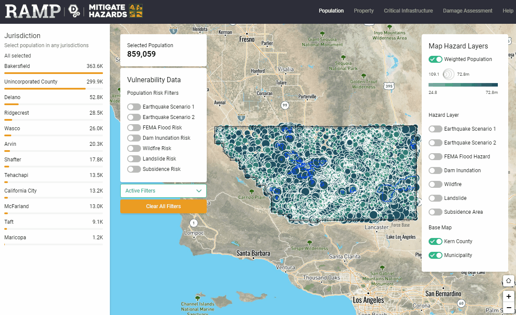This screenshot has height=315, width=516.
Task: Click the RAMP logo
Action: point(32,11)
